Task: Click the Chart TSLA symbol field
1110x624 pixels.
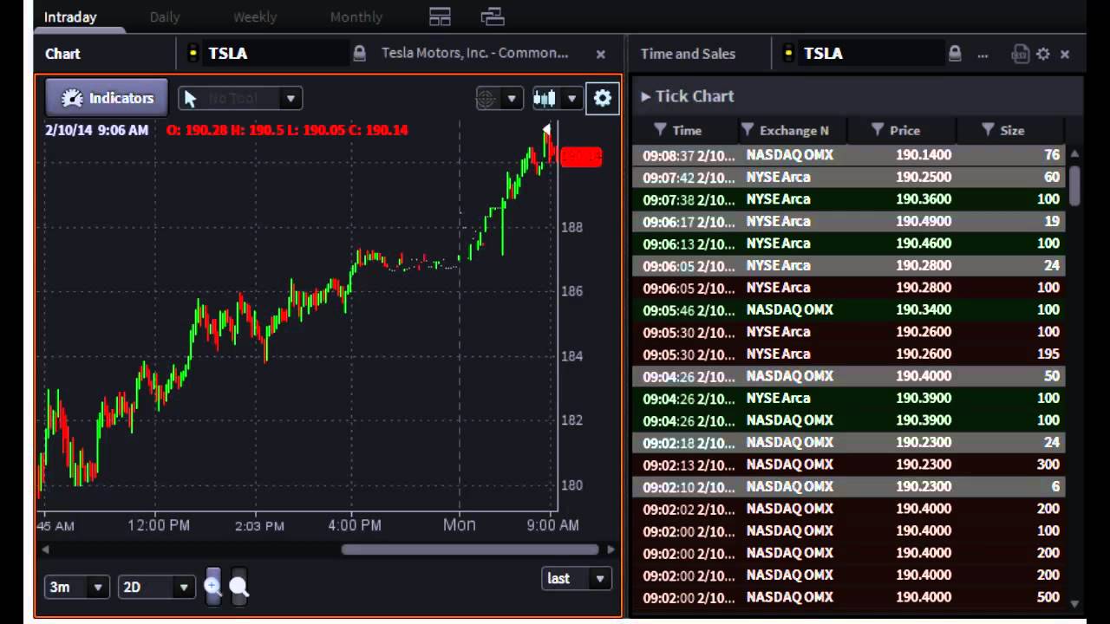Action: [x=276, y=54]
